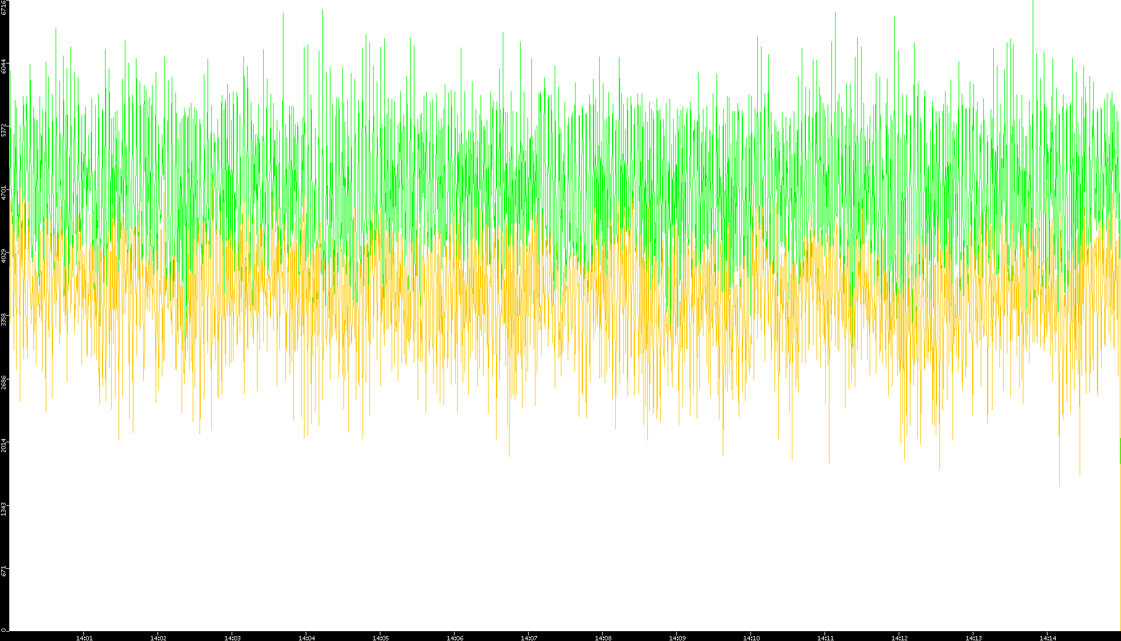1121x641 pixels.
Task: Click the 14:03 time axis label
Action: [232, 638]
